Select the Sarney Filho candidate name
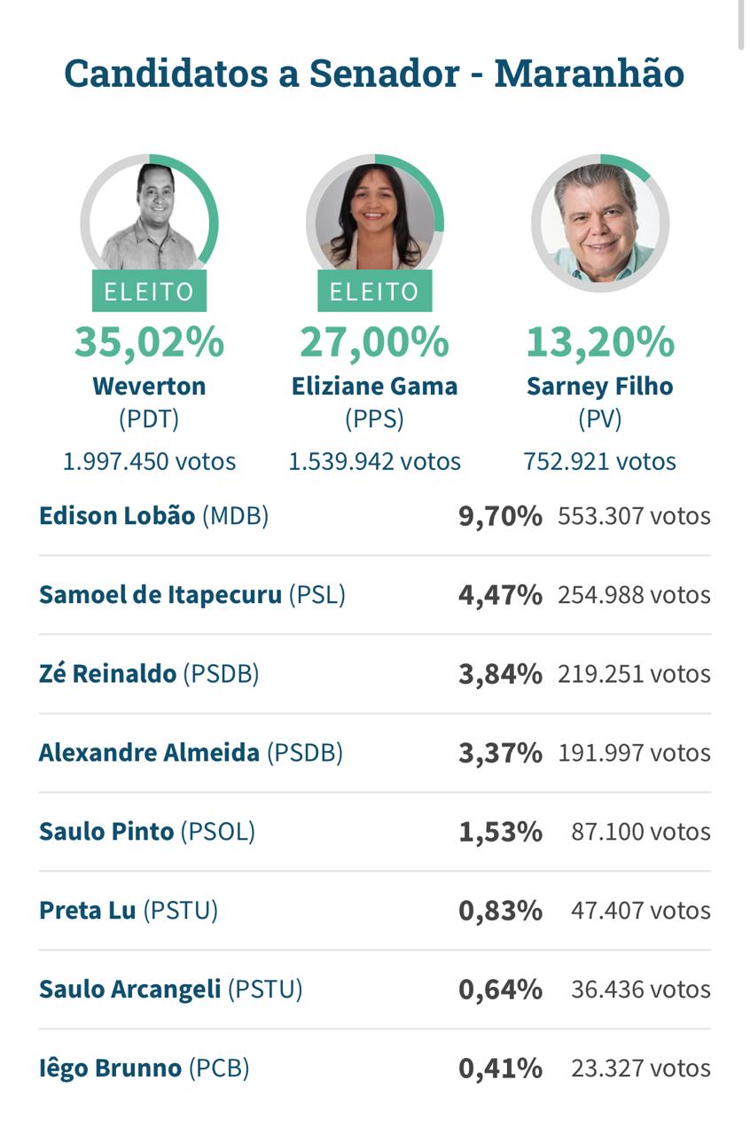The image size is (750, 1135). (x=600, y=386)
